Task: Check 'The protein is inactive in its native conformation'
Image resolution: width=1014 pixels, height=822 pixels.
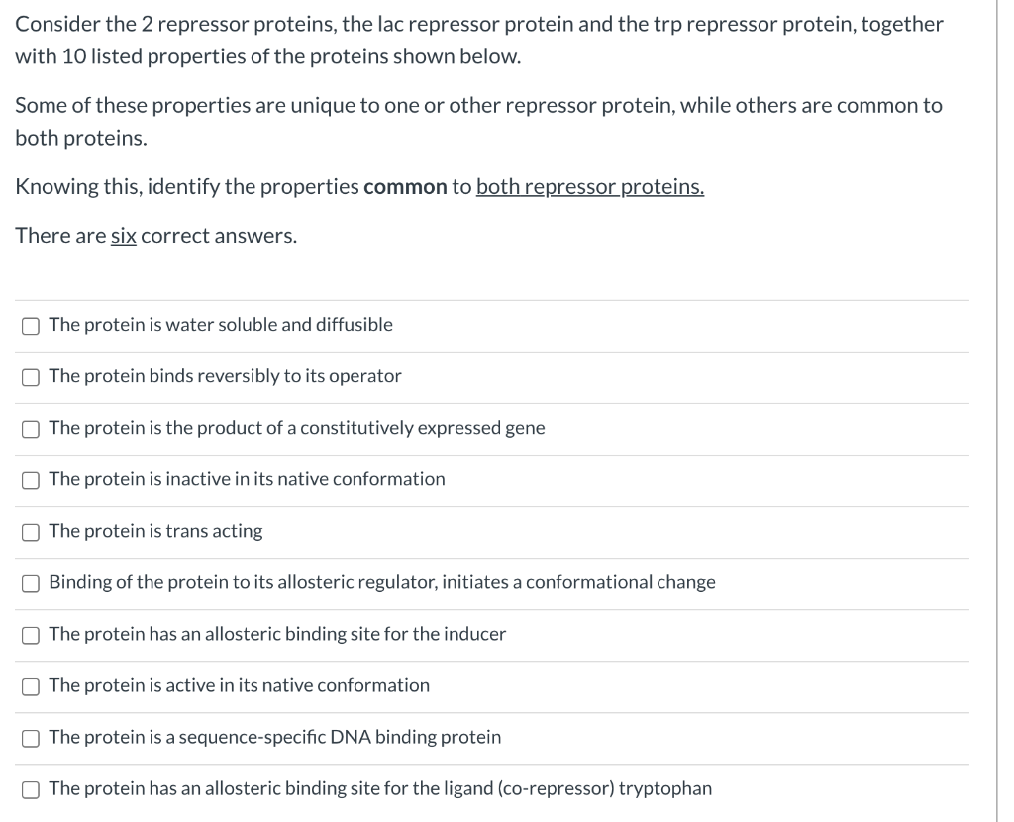Action: [30, 479]
